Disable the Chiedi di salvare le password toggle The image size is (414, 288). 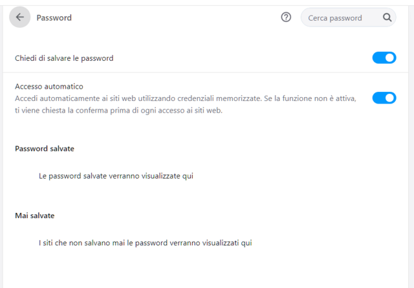(x=384, y=58)
